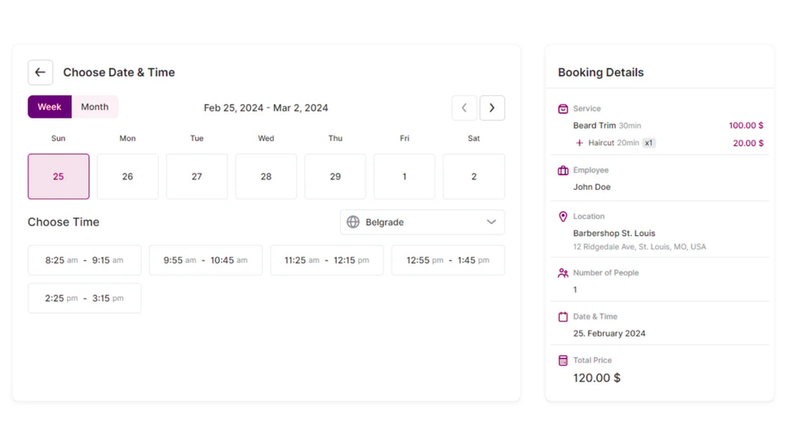Select Sunday the 25th
This screenshot has width=790, height=444.
tap(58, 177)
